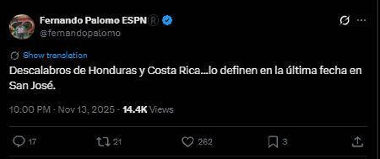The width and height of the screenshot is (380, 159).
Task: Bookmark the tweet with the bookmark icon
Action: click(x=273, y=142)
